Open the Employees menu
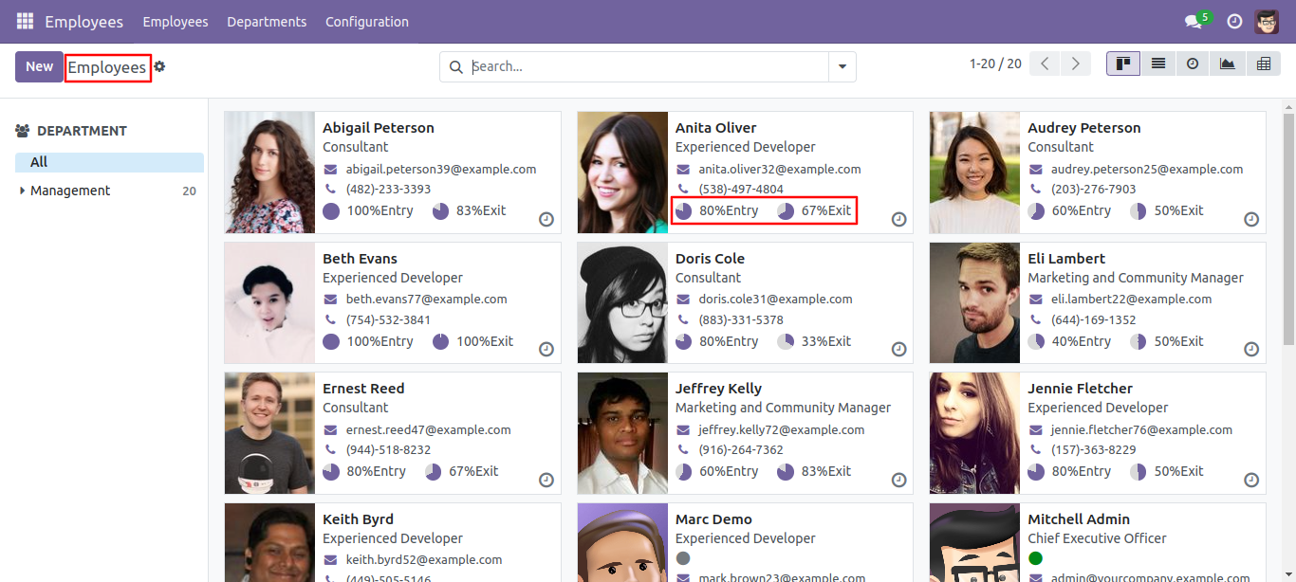Screen dimensions: 1296x582 click(176, 22)
